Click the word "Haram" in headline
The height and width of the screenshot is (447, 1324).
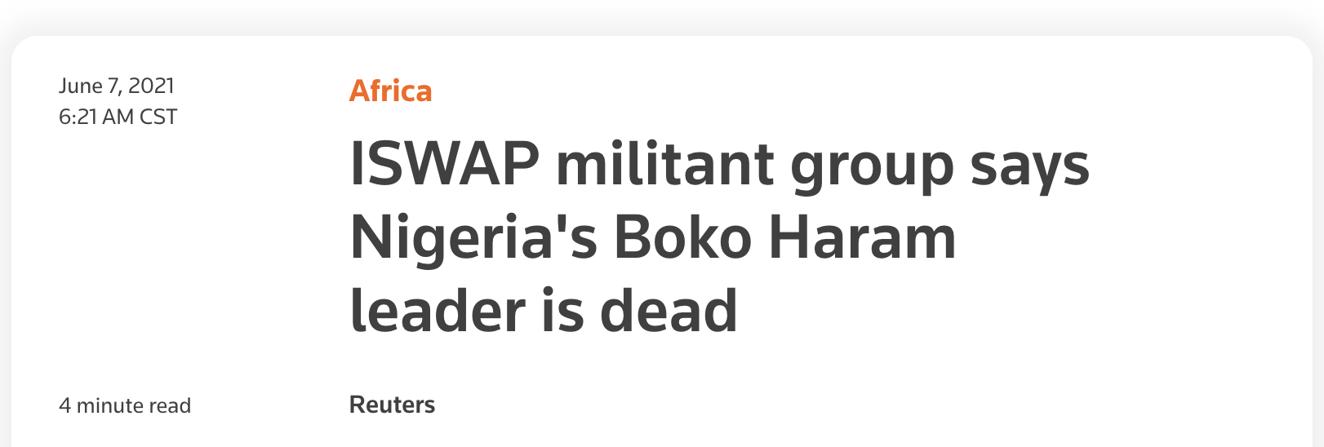tap(863, 237)
